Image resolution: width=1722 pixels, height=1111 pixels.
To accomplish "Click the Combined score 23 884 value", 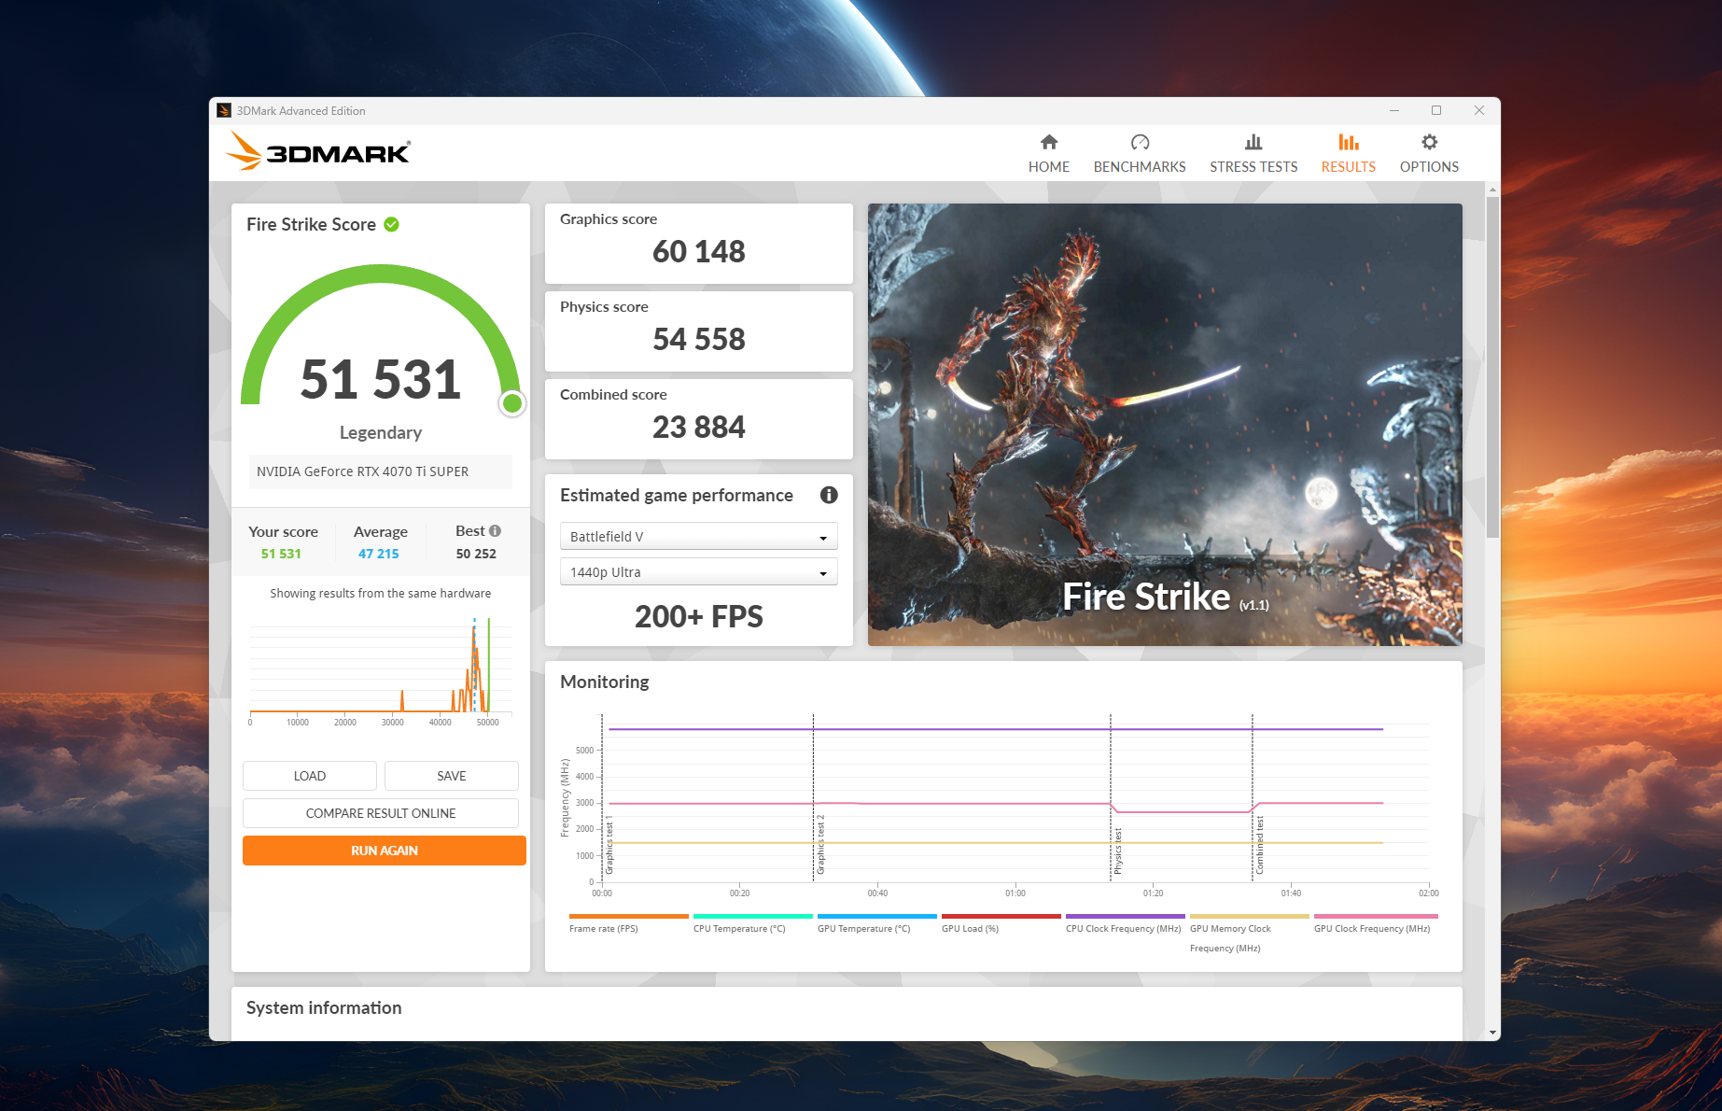I will (698, 427).
